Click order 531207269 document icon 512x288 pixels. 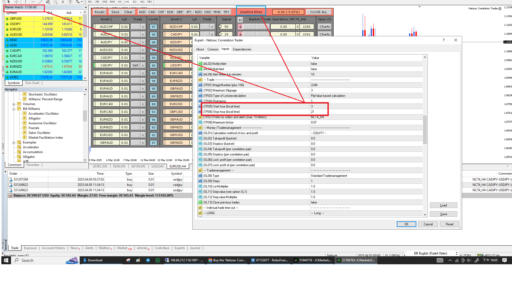click(10, 180)
